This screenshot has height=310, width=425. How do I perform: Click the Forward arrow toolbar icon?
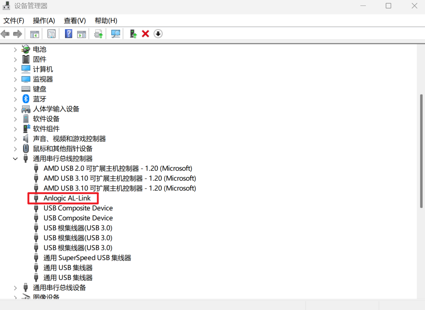(x=18, y=34)
